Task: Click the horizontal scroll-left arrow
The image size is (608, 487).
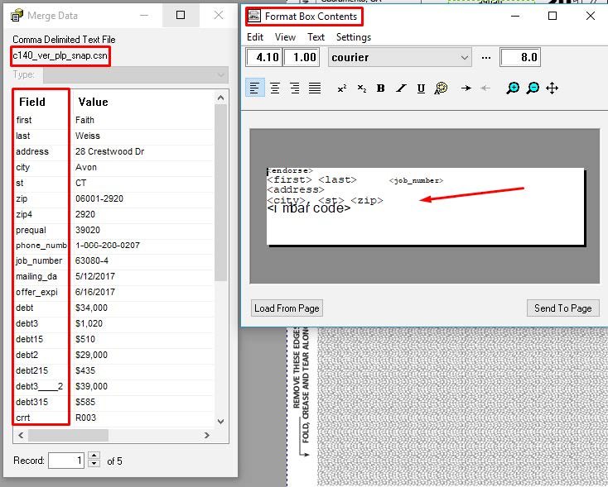Action: coord(21,435)
